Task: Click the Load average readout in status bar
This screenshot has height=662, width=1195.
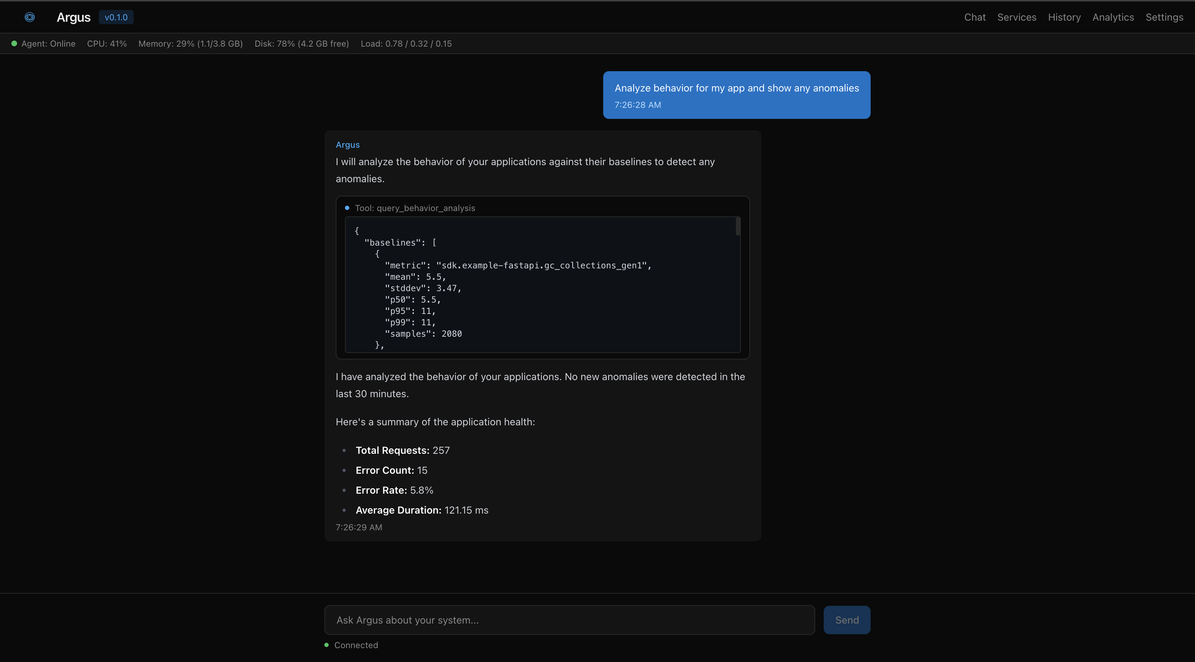Action: pos(407,44)
